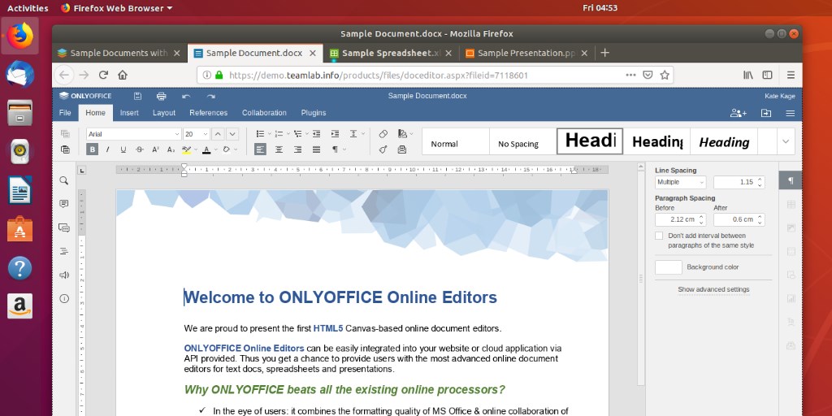Open the About info icon in sidebar
Viewport: 832px width, 416px height.
[x=64, y=298]
